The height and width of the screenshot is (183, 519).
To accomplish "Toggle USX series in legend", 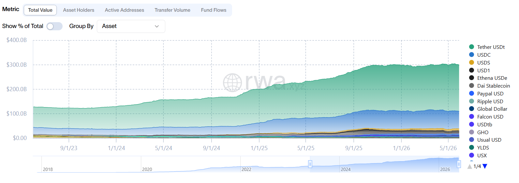I will (478, 155).
